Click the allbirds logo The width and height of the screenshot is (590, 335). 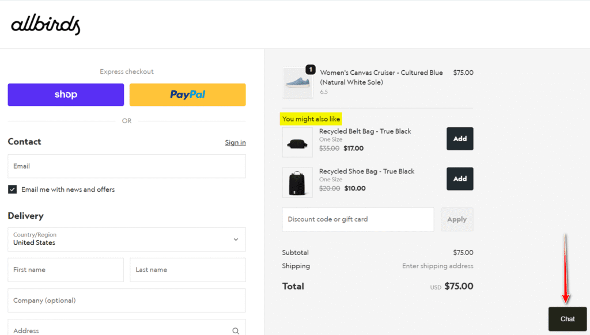point(46,24)
